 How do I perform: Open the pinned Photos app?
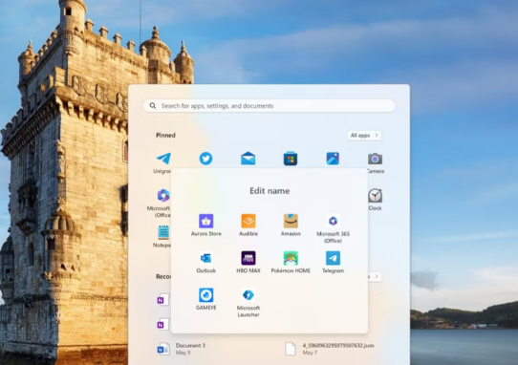pos(333,159)
